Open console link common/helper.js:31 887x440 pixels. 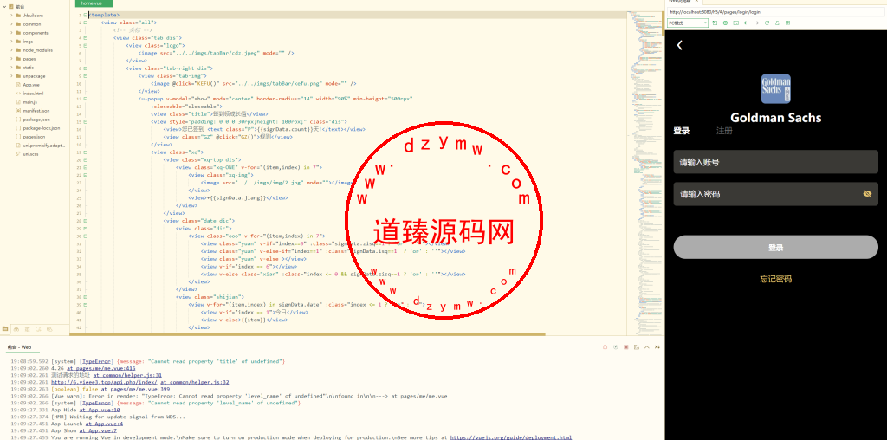pos(127,375)
